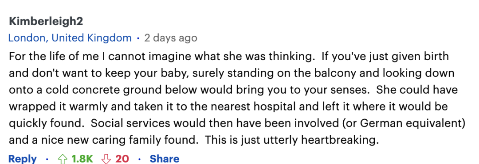The height and width of the screenshot is (164, 479).
Task: Click the dot separator after United Kingdom
Action: (x=138, y=38)
